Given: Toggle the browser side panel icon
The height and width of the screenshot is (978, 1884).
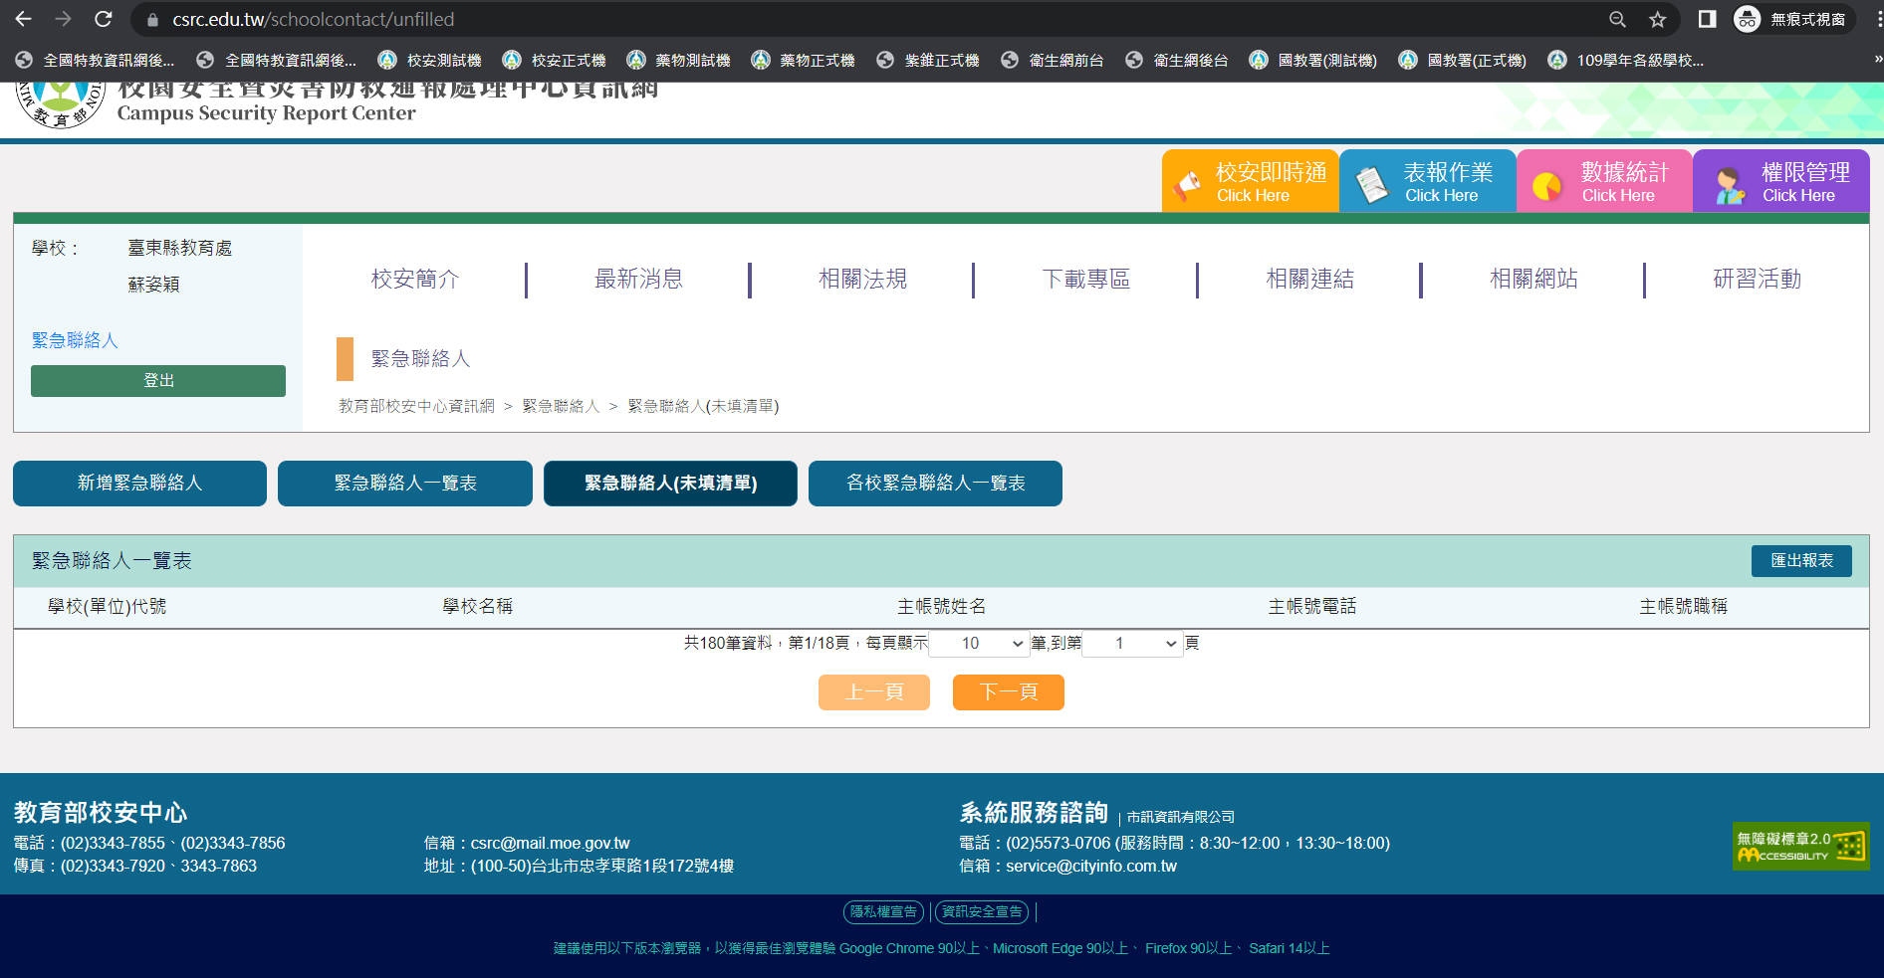Looking at the screenshot, I should tap(1707, 19).
